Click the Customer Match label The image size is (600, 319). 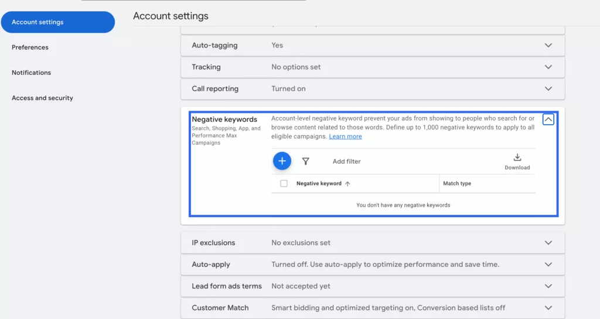pyautogui.click(x=220, y=307)
